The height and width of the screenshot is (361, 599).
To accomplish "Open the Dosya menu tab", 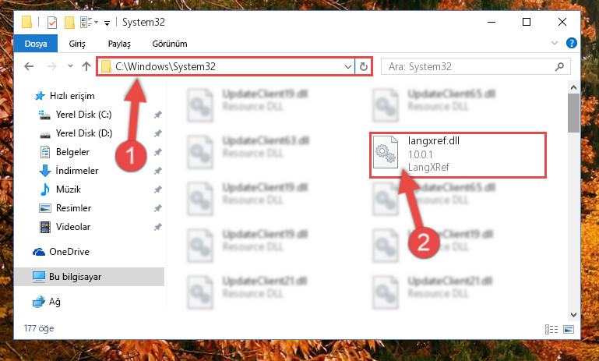I will click(36, 44).
